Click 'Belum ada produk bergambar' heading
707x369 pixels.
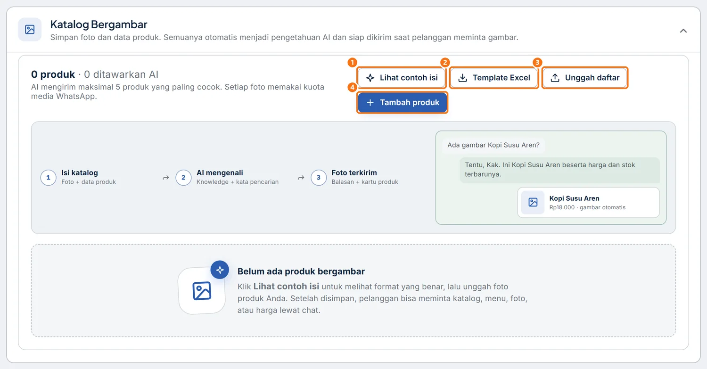pos(301,271)
